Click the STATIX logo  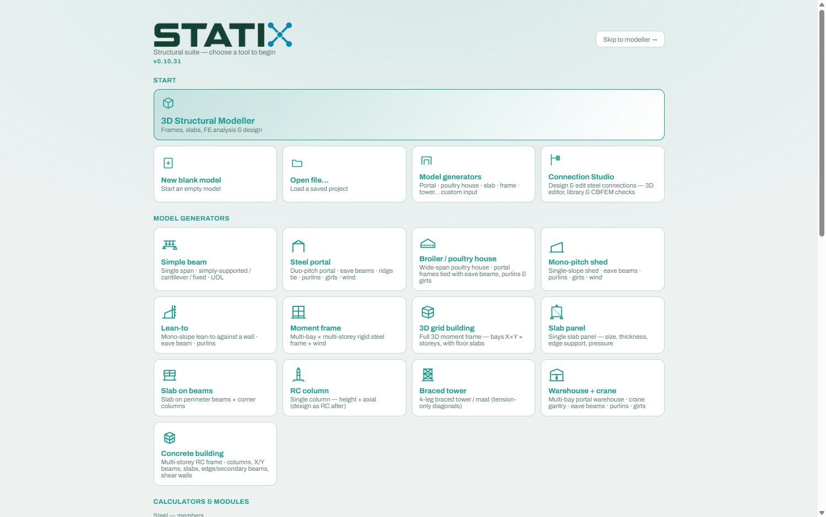click(x=222, y=35)
